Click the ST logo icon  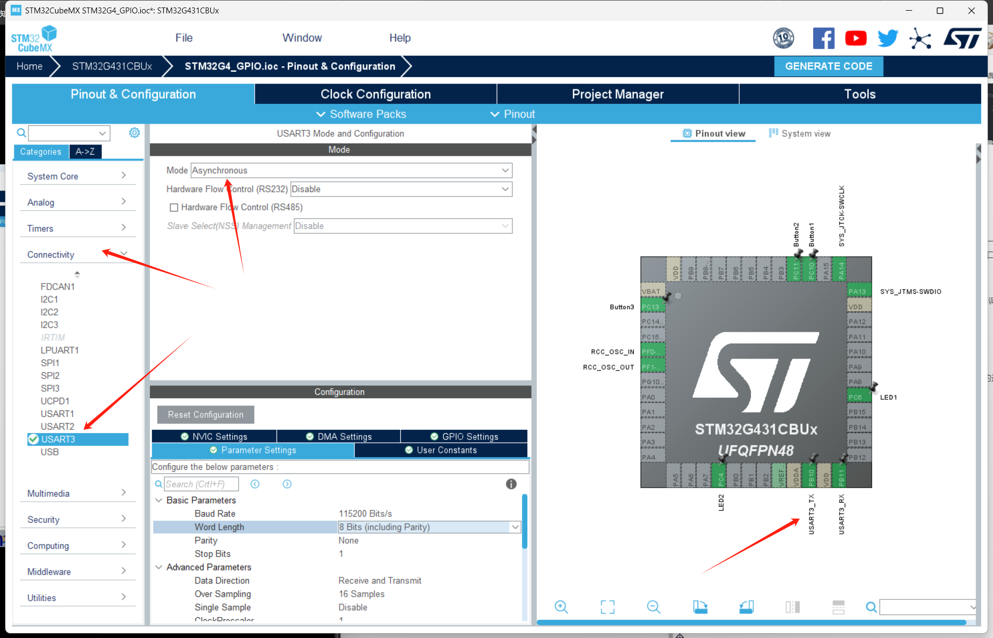click(x=962, y=39)
